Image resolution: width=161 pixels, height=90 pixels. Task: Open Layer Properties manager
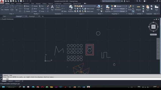71,8
